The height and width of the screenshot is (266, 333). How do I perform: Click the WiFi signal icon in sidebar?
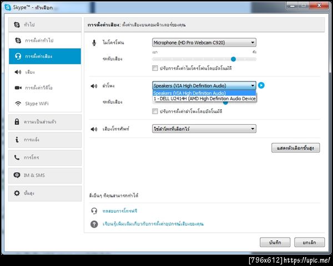pos(18,104)
